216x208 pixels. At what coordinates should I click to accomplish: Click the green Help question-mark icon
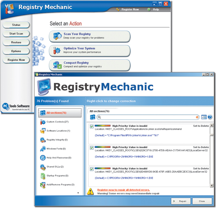click(149, 9)
